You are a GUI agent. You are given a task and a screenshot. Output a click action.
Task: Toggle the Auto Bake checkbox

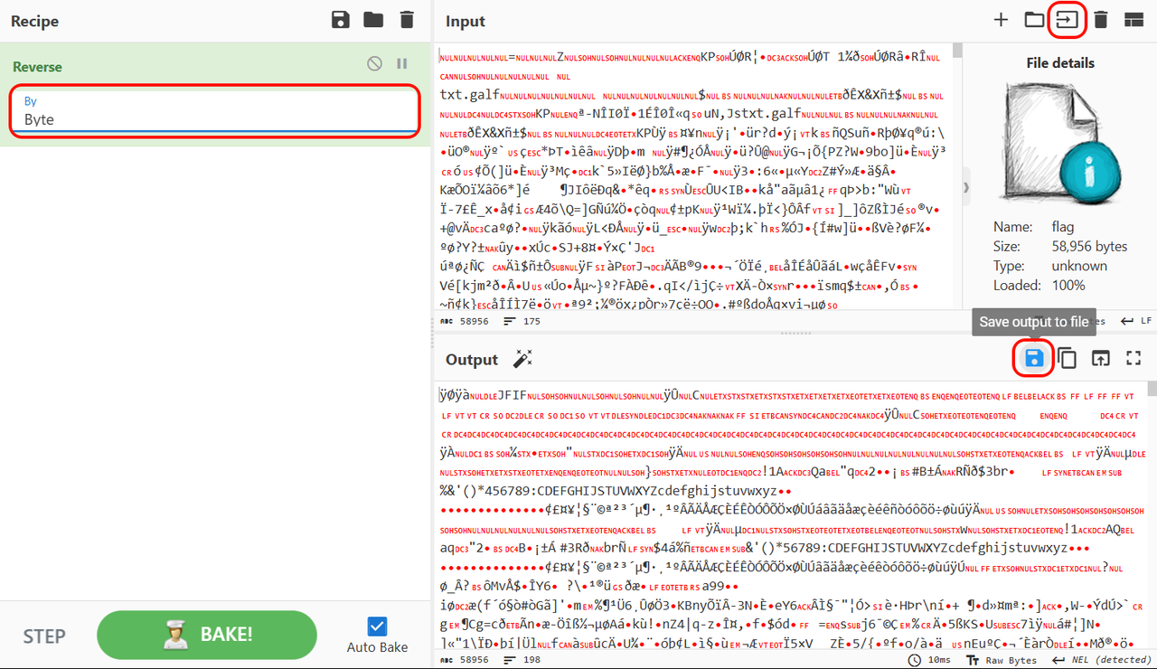point(377,626)
